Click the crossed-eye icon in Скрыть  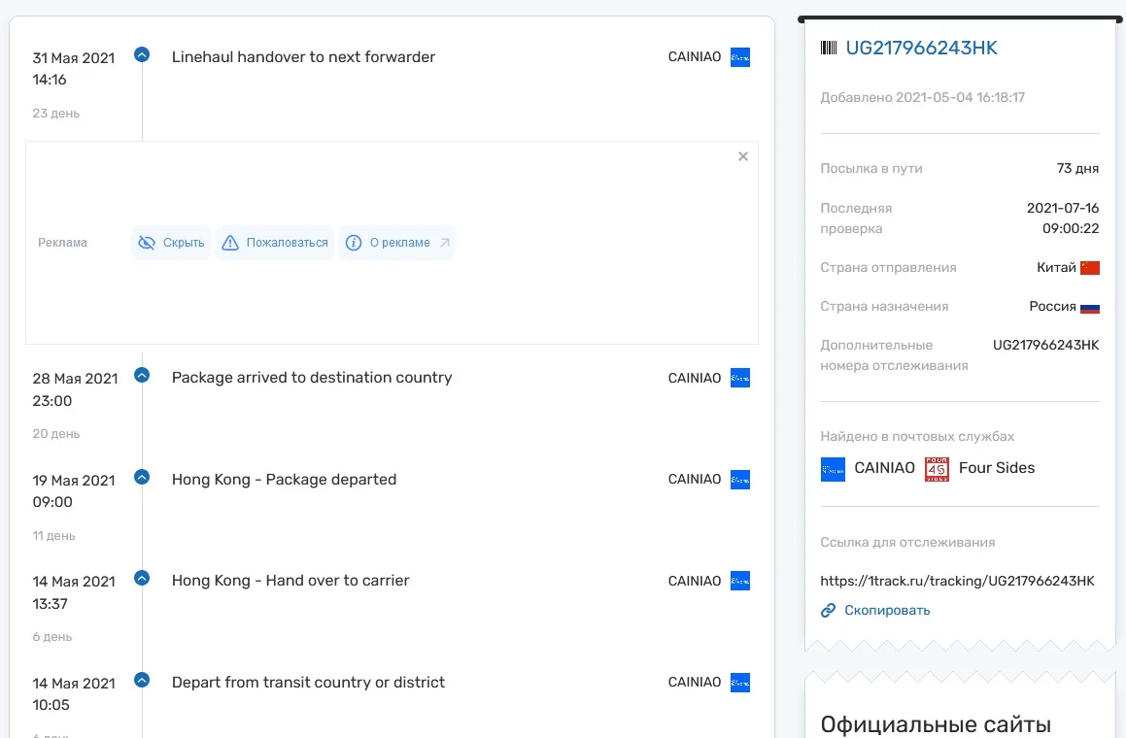click(147, 243)
